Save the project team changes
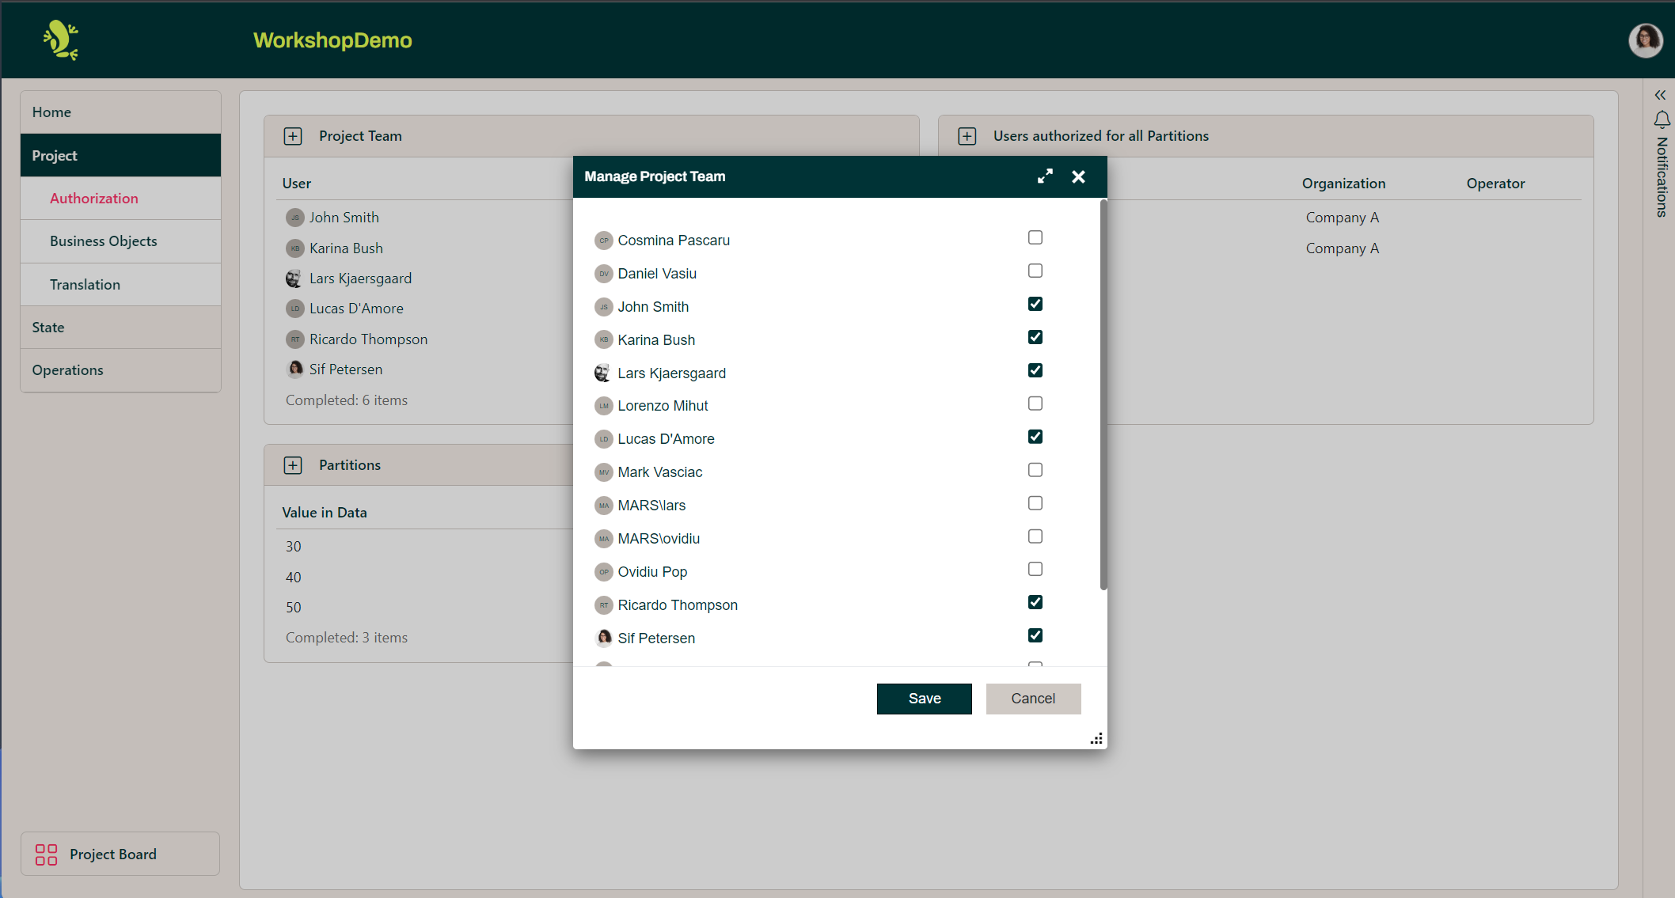This screenshot has width=1675, height=898. (x=924, y=699)
